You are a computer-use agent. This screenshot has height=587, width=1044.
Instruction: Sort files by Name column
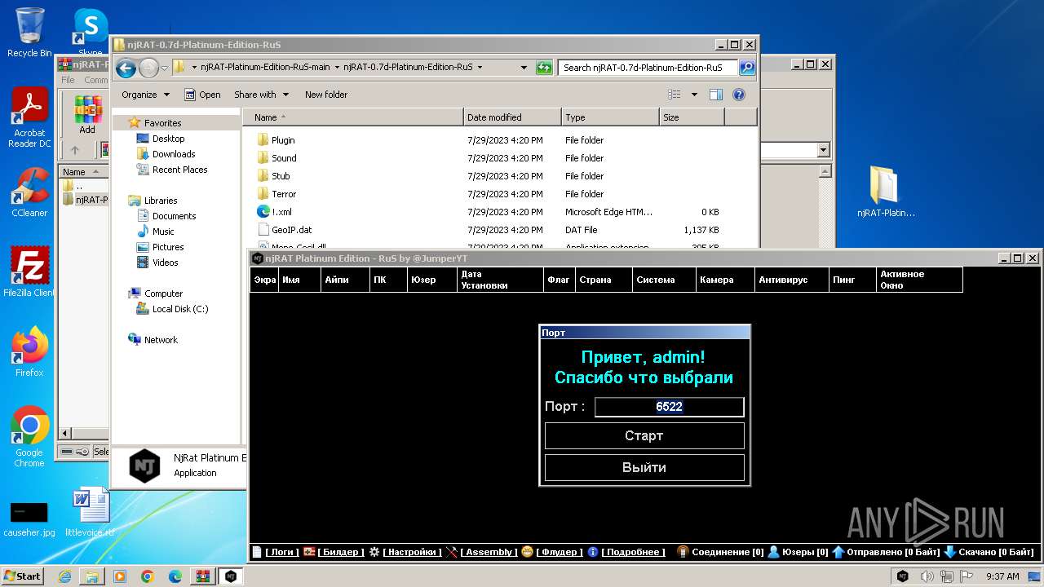[352, 117]
